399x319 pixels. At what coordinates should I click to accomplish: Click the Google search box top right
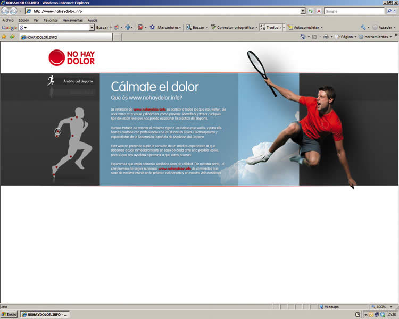[x=354, y=11]
